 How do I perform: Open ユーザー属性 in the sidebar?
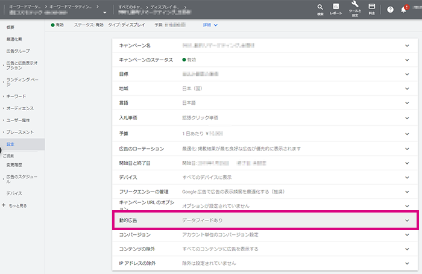click(18, 120)
